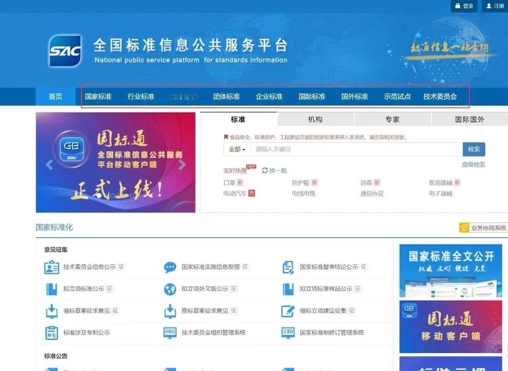Open the 国家标准 navigation menu item

coord(98,96)
